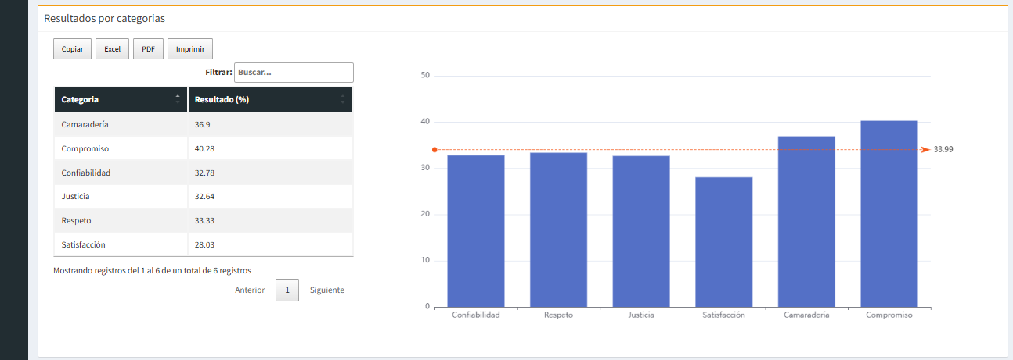Screen dimensions: 1013x360
Task: Click the sort arrows icon in Resultado header
Action: click(342, 99)
